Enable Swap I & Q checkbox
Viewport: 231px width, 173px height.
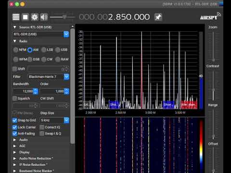tap(42, 134)
